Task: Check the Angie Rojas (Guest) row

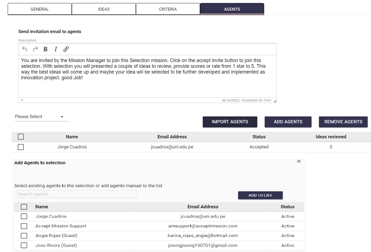Action: pyautogui.click(x=24, y=236)
